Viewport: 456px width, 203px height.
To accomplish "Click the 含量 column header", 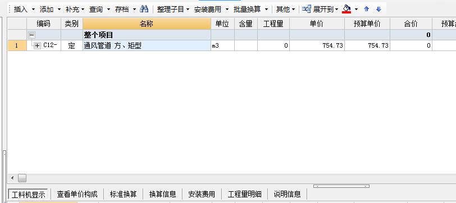I will click(x=246, y=24).
